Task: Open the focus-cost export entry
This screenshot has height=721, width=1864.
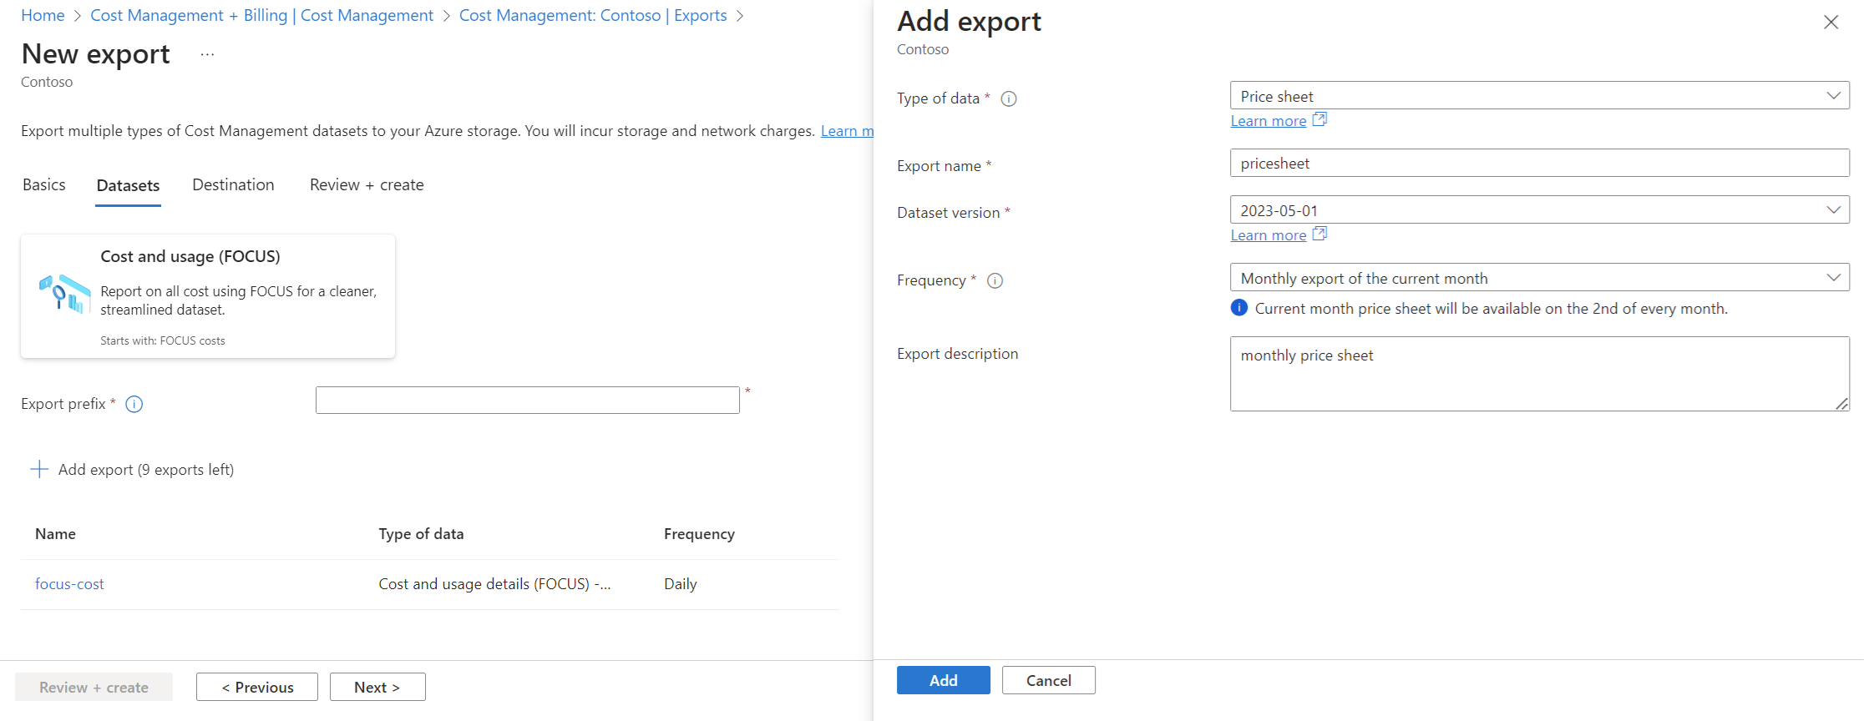Action: pos(69,584)
